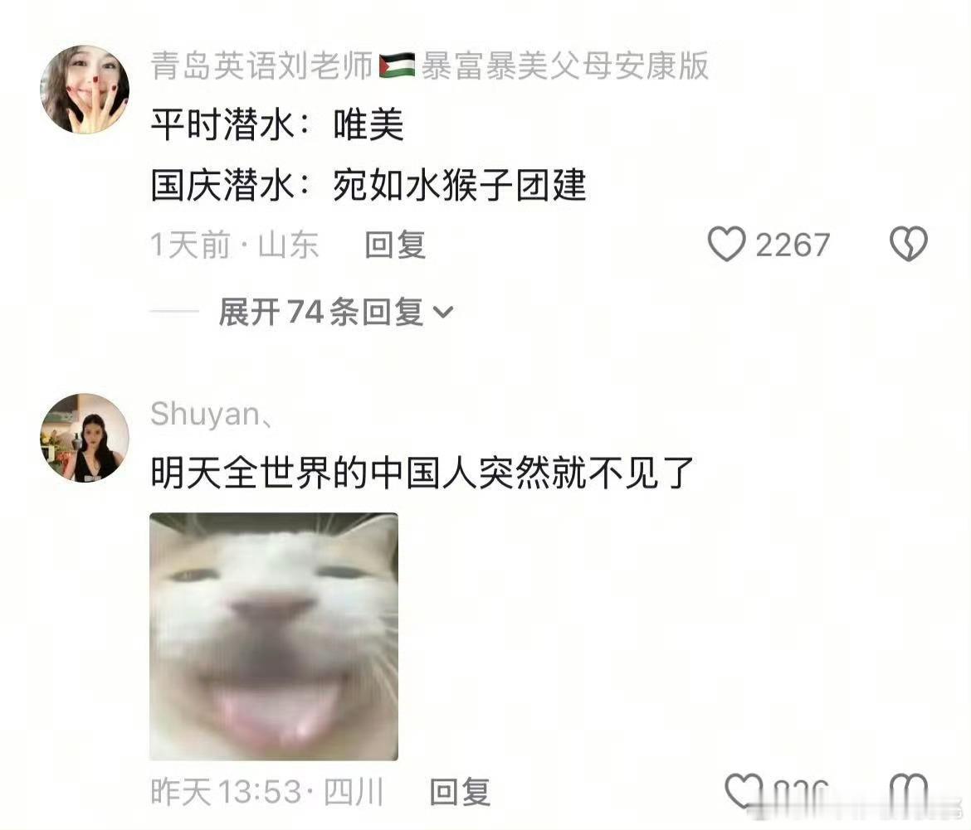This screenshot has width=971, height=830.
Task: Open the username 青岛英语刘老师暴富暴美父母安康版
Action: click(429, 66)
